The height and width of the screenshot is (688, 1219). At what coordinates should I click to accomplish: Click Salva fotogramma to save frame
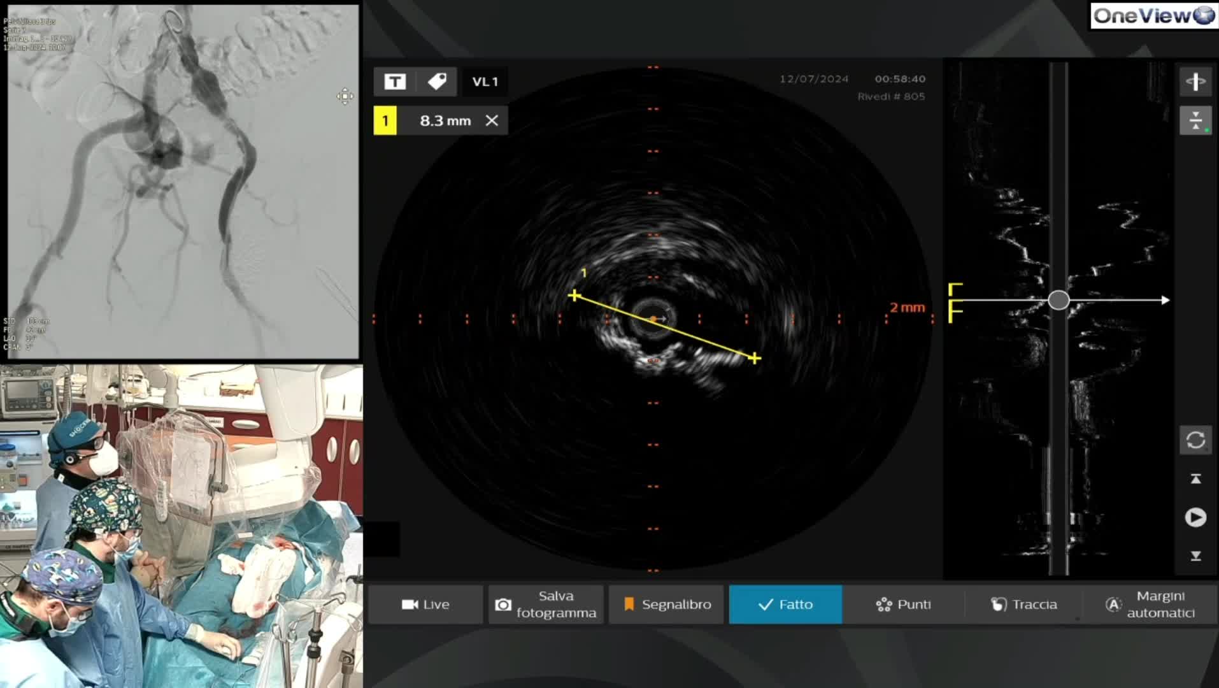tap(546, 604)
